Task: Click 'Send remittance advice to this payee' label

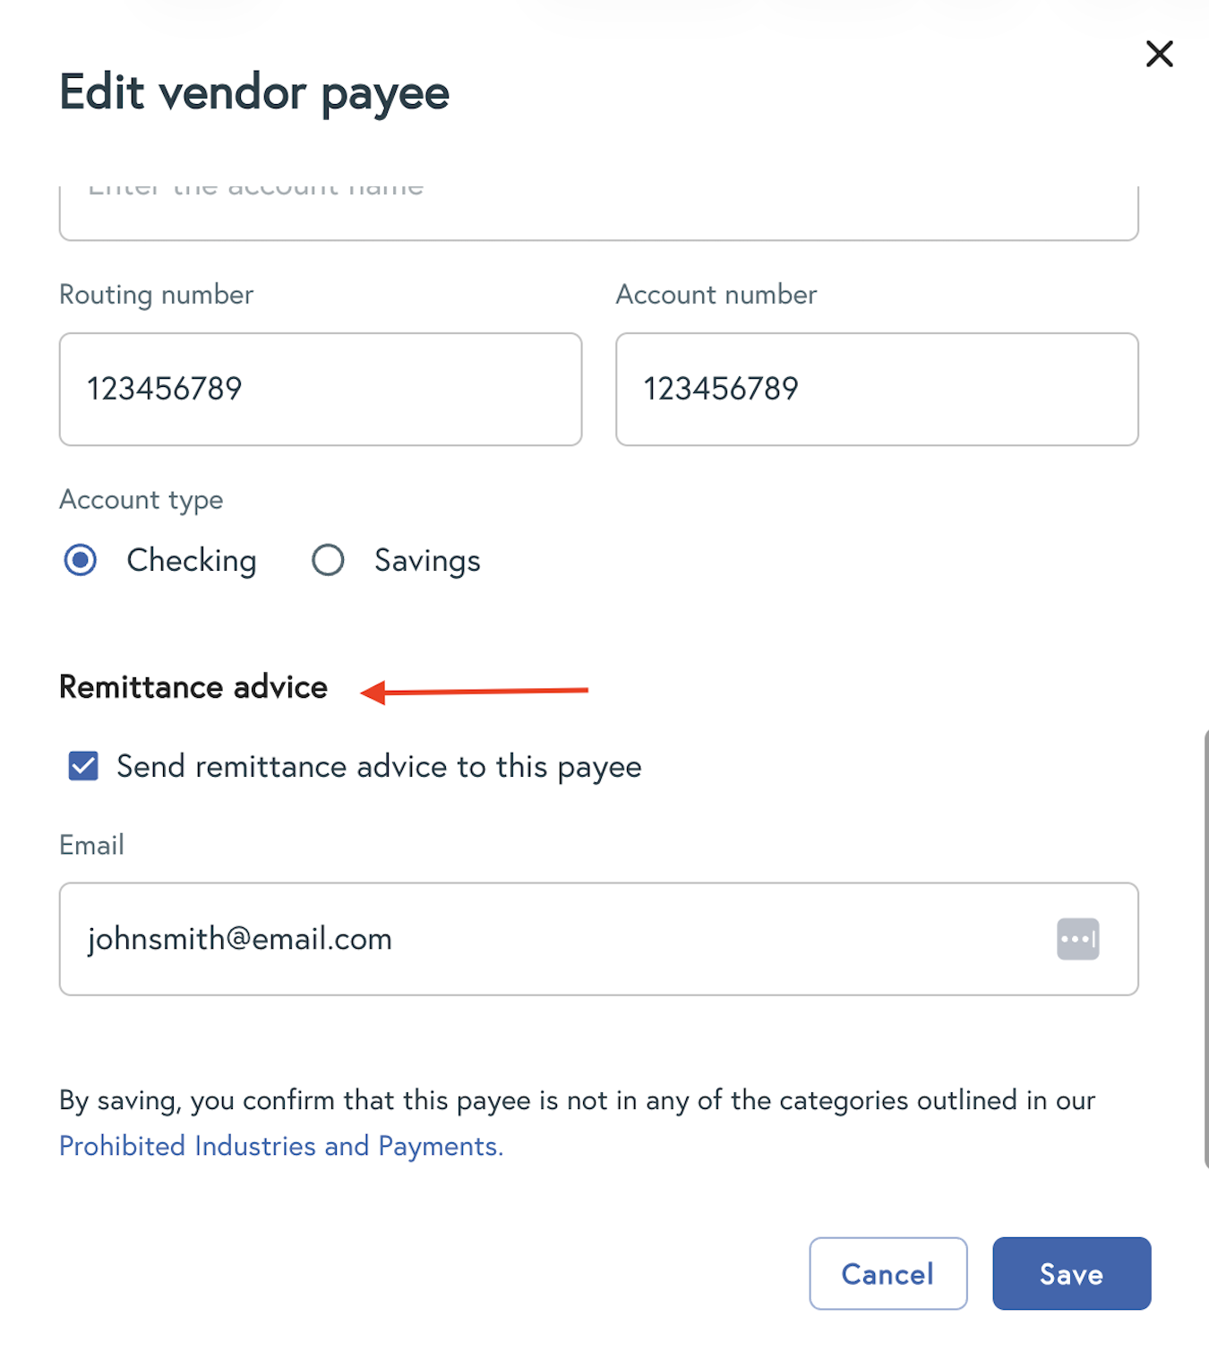Action: click(x=379, y=767)
